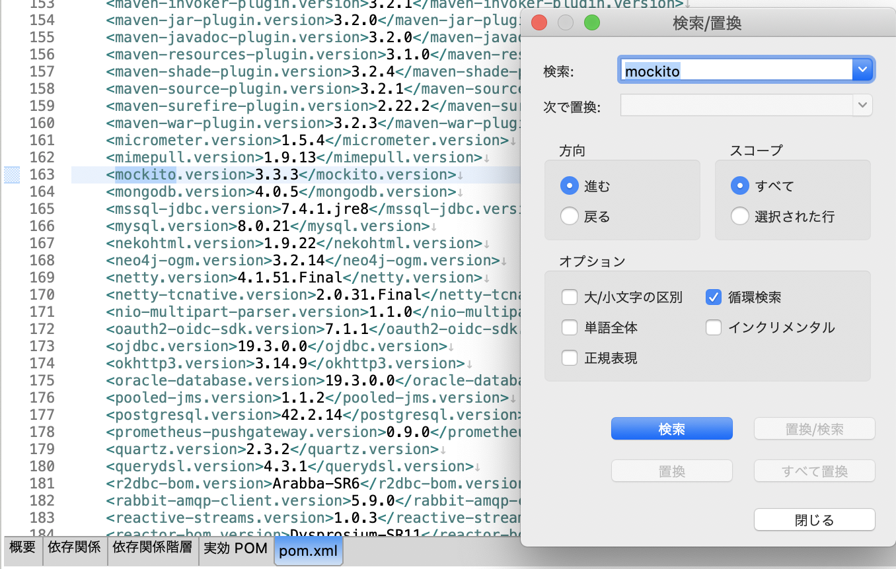Viewport: 896px width, 569px height.
Task: Select the 進む direction radio button
Action: [569, 185]
